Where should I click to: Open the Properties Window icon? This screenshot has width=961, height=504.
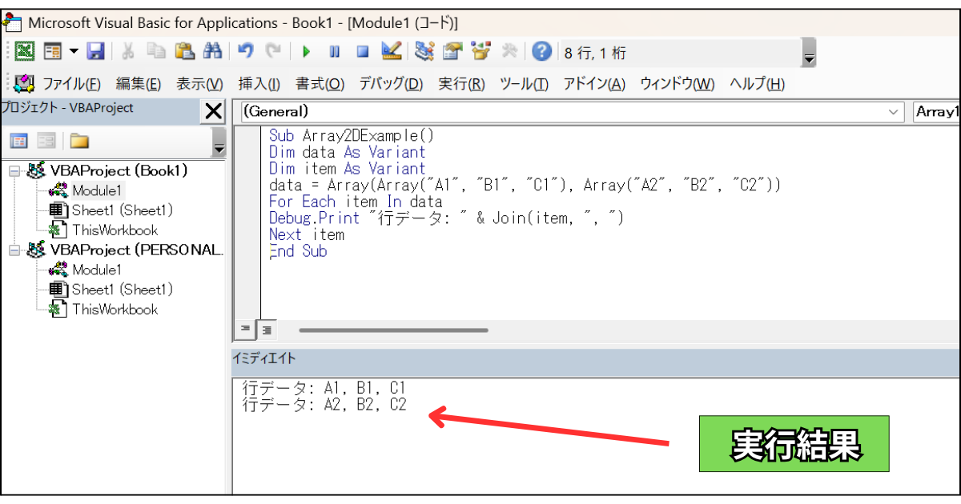(x=452, y=52)
